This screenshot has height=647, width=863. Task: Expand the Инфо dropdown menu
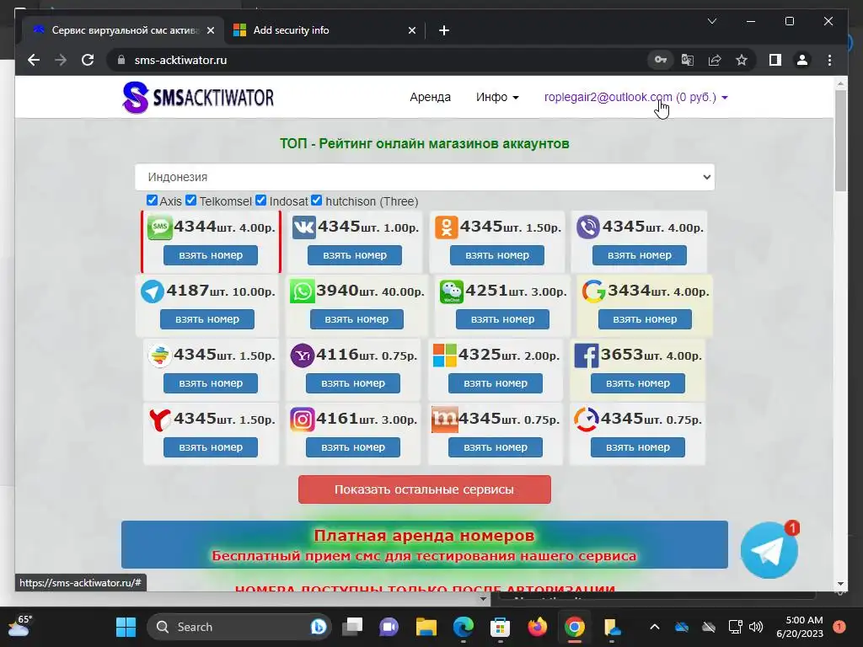click(x=497, y=98)
